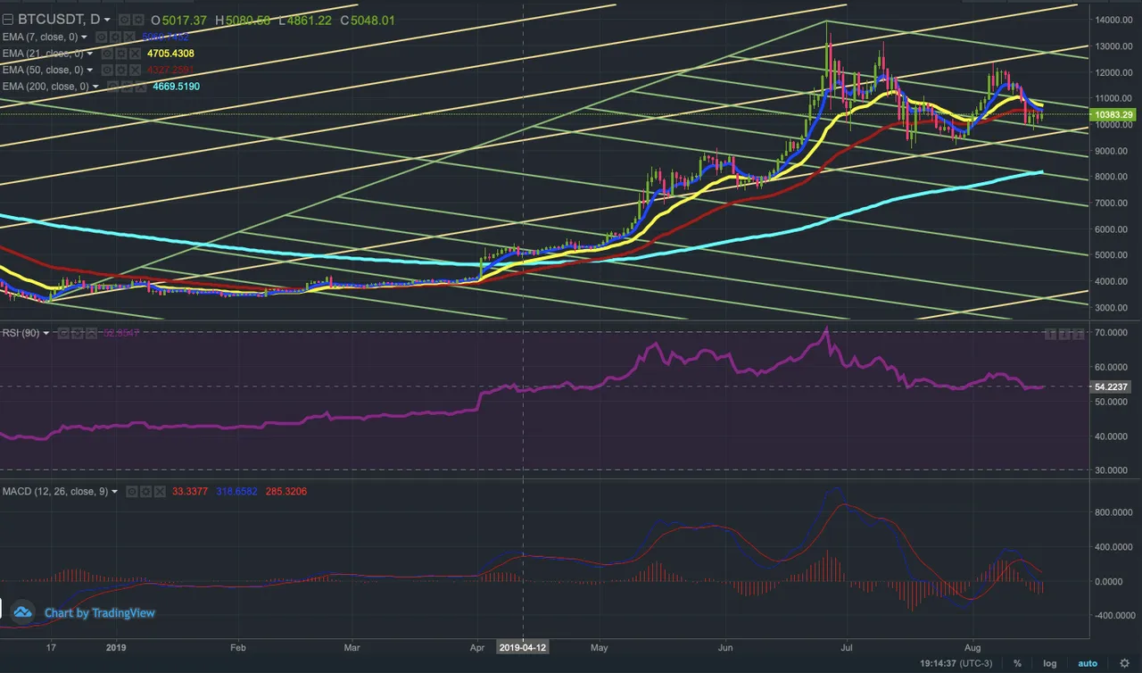Click the Aug label on the time axis
Image resolution: width=1142 pixels, height=673 pixels.
972,646
